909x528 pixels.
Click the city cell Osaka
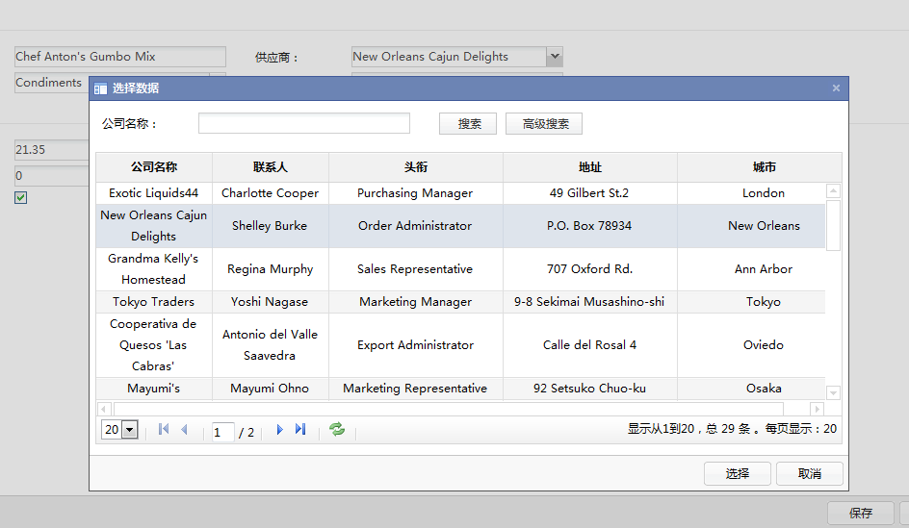751,389
